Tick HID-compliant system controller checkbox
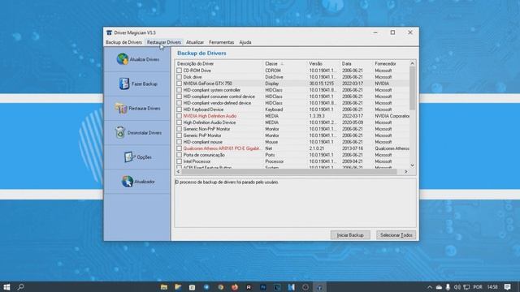Screen dimensions: 520x292 click(x=180, y=90)
